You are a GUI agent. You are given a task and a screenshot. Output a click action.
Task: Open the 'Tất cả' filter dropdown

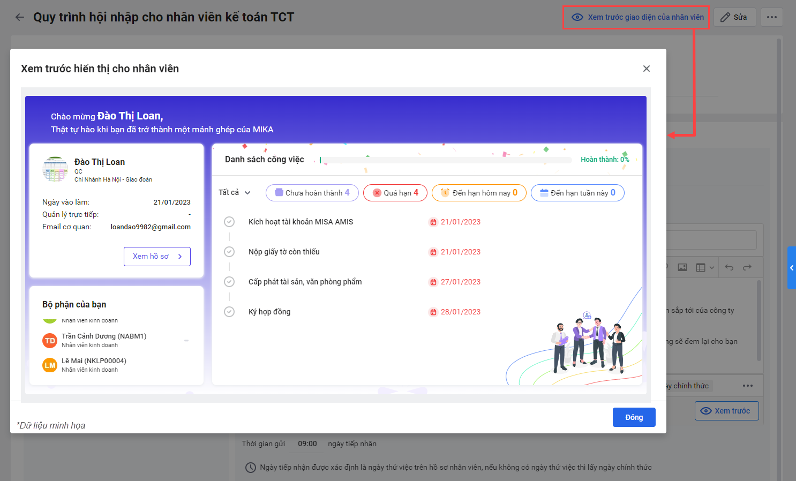click(x=234, y=192)
